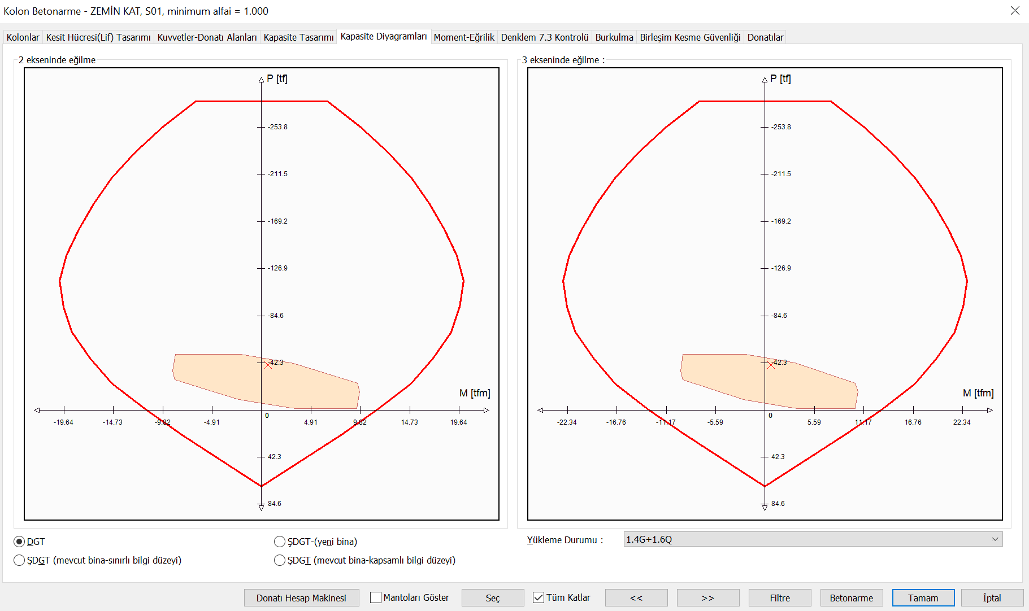Click the M [tfm] label in left diagram
The image size is (1029, 611).
tap(475, 393)
